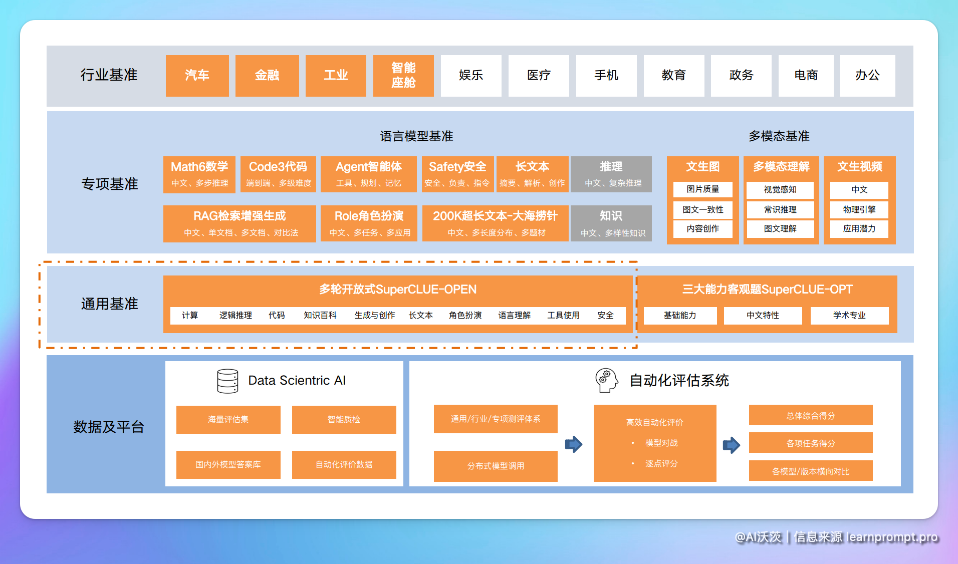The width and height of the screenshot is (958, 564).
Task: Click the 图片质量 item under 文生图
Action: (x=703, y=189)
